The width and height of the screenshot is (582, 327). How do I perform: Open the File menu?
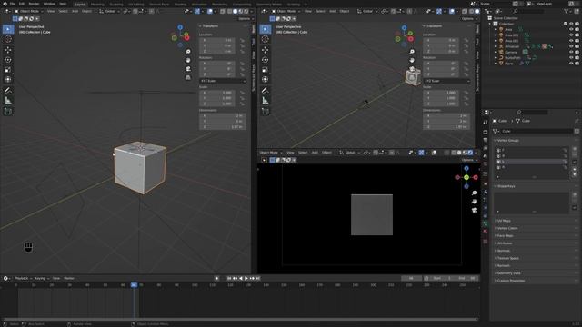click(x=12, y=4)
